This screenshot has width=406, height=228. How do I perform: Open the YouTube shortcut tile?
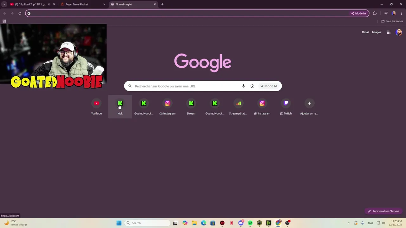coord(96,107)
